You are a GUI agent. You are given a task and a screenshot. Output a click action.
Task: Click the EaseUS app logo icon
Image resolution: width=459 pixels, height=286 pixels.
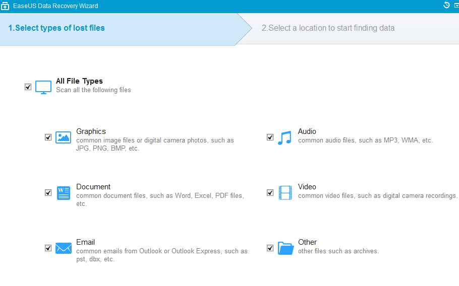click(x=5, y=6)
